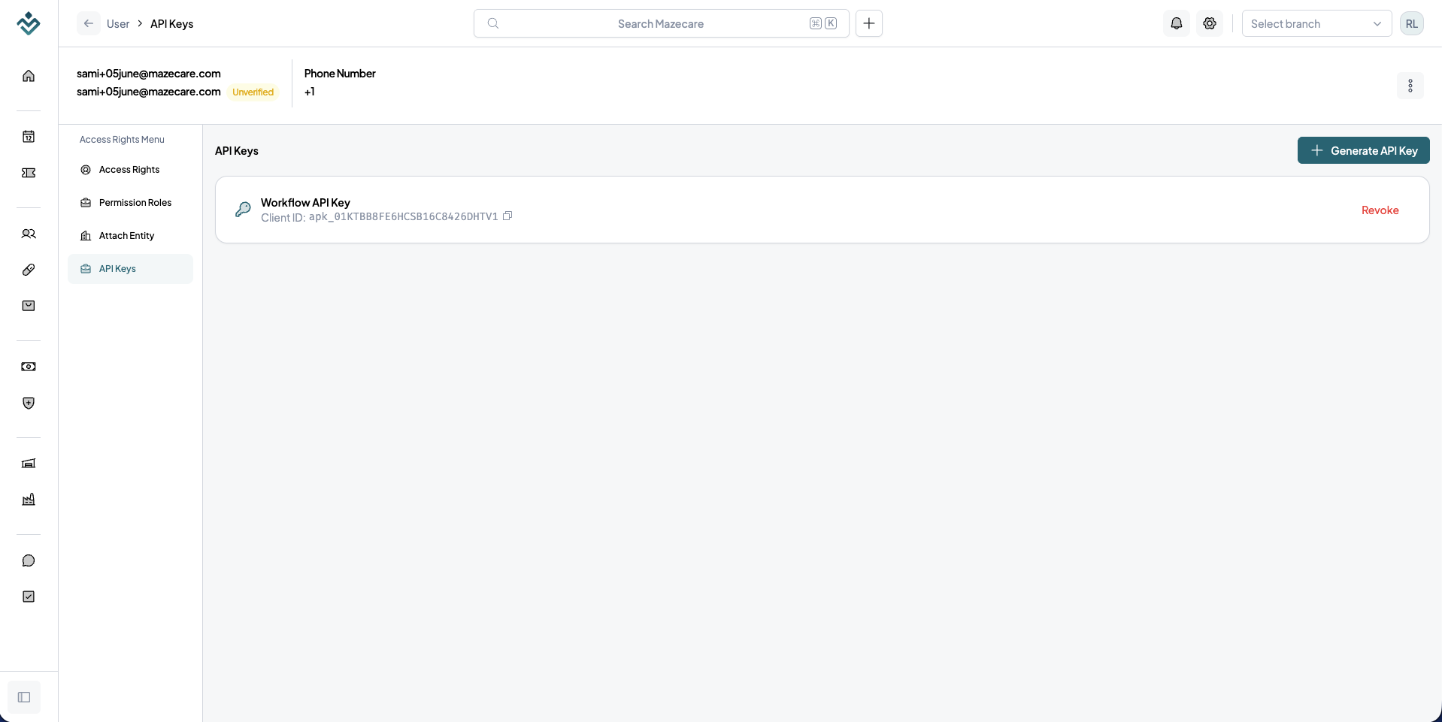Click the plus button beside the search bar

(869, 23)
